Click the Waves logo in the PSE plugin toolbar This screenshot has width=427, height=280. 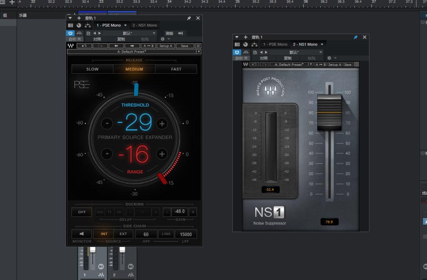(71, 46)
